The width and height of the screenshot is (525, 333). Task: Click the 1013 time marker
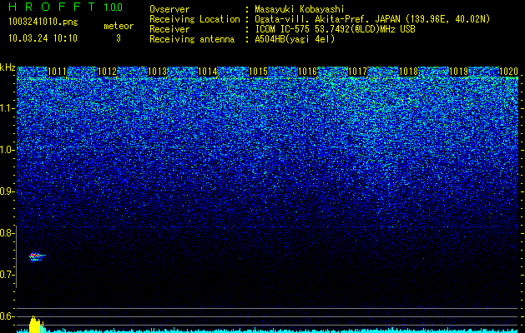coord(158,72)
